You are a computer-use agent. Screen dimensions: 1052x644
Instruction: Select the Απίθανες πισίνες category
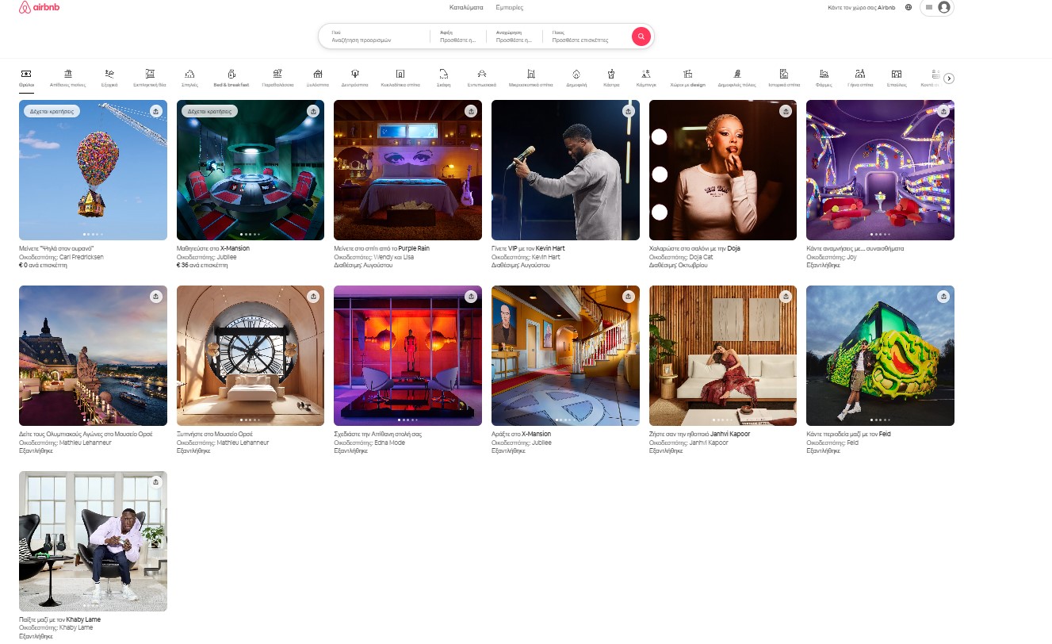67,77
